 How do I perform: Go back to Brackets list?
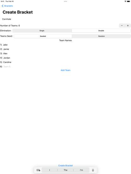[x=7, y=6]
